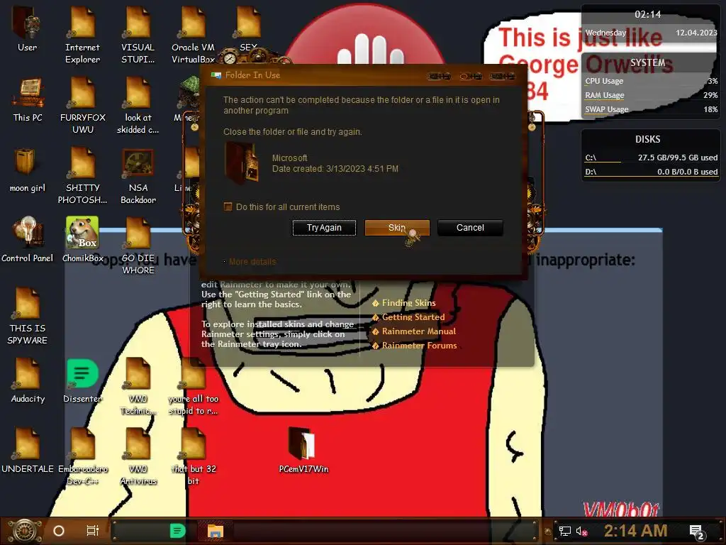Select the 'look at skidded c...' icon
Screen dimensions: 726x545
click(138, 105)
